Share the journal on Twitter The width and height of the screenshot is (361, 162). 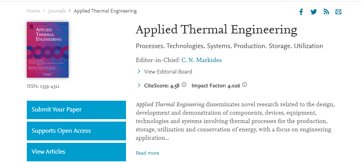point(314,12)
